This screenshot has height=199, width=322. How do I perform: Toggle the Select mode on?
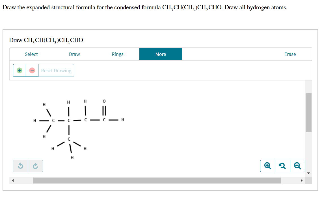[x=31, y=54]
